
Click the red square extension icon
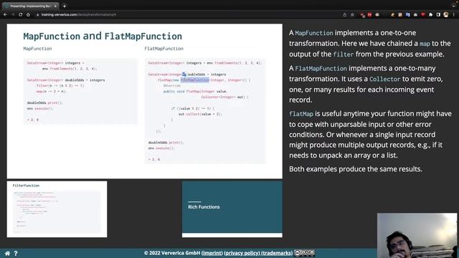pyautogui.click(x=370, y=14)
